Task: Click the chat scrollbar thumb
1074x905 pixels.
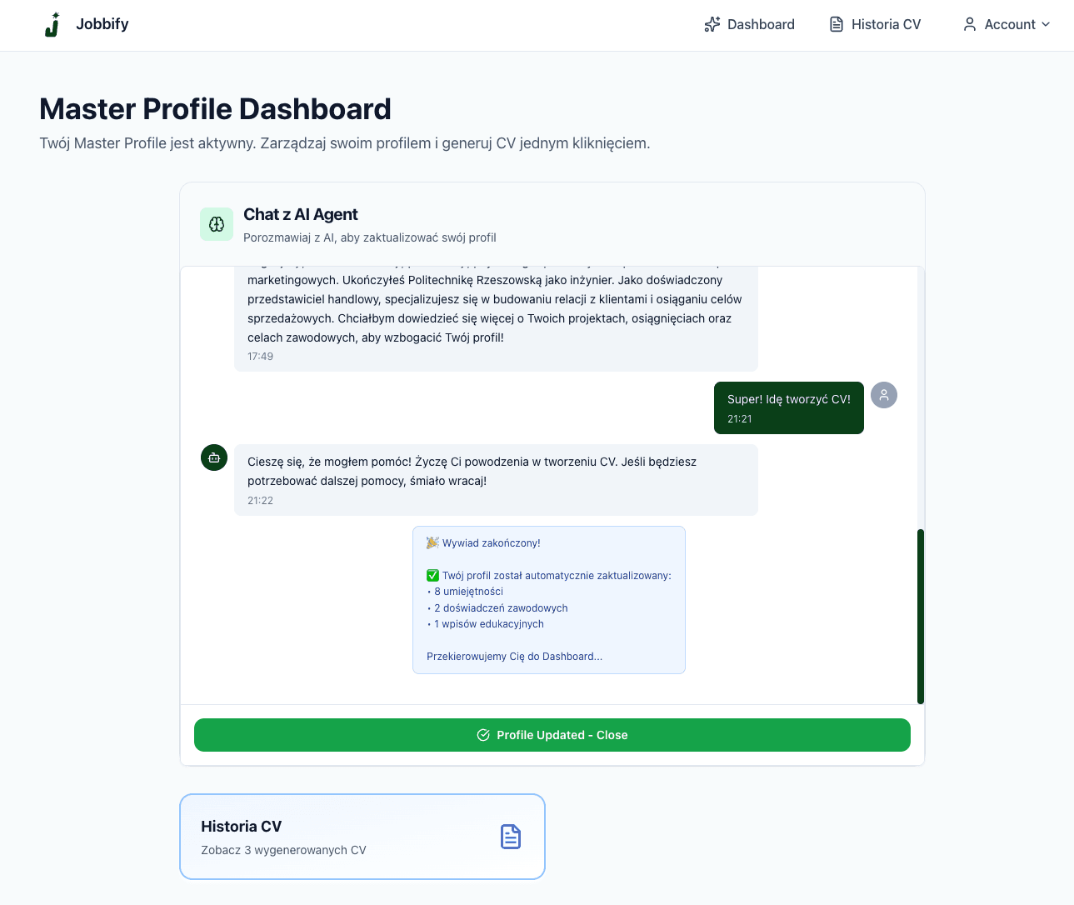Action: click(921, 617)
